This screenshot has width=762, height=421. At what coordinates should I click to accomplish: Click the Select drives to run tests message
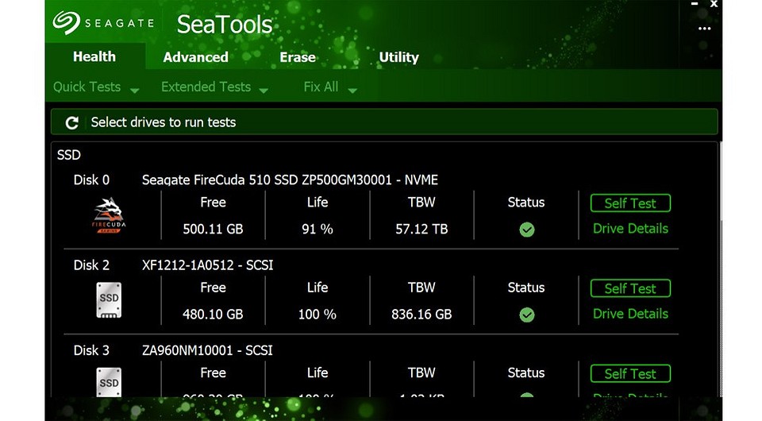pyautogui.click(x=164, y=122)
